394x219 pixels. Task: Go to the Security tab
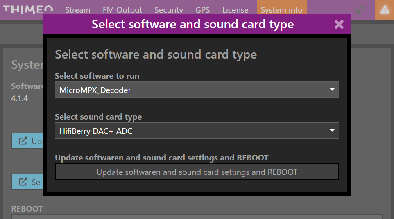click(x=168, y=10)
